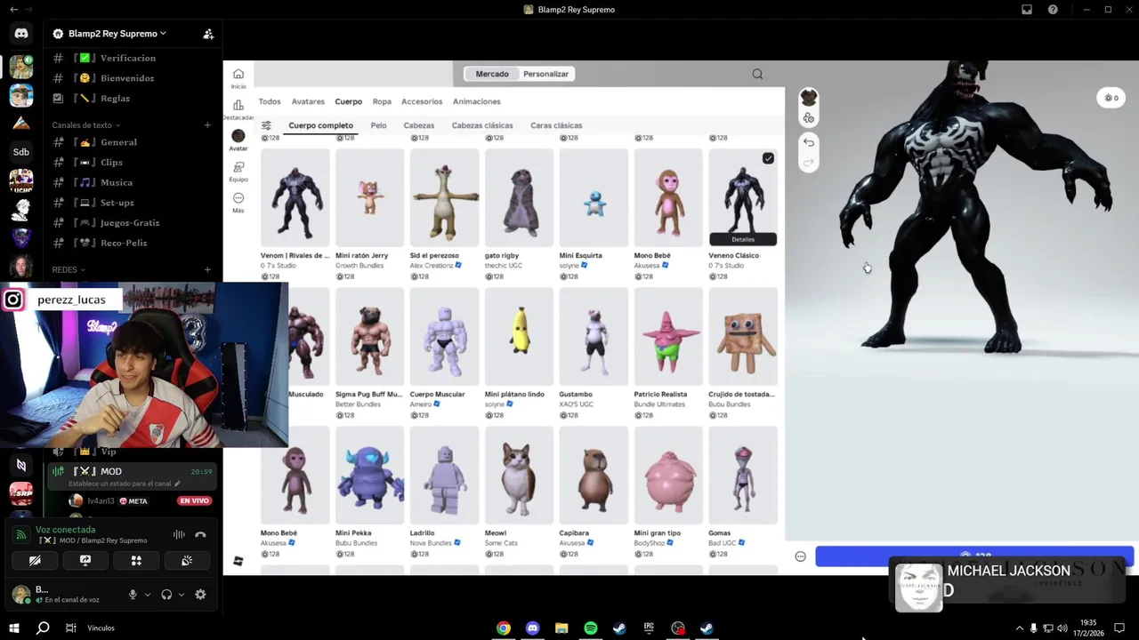Open the Musica channel
This screenshot has height=640, width=1139.
[x=131, y=182]
